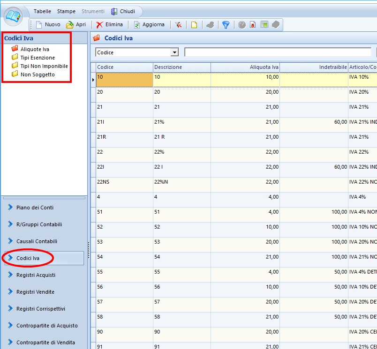Image resolution: width=377 pixels, height=349 pixels.
Task: Click the blue funnel filter icon
Action: [x=226, y=25]
